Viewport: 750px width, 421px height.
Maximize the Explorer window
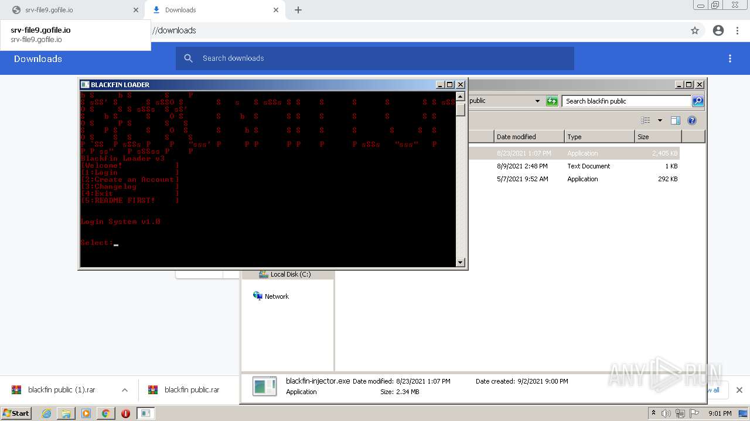[689, 85]
